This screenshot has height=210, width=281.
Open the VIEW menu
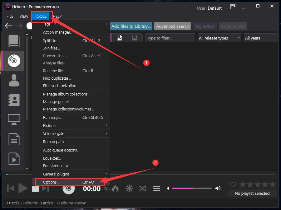[x=24, y=16]
